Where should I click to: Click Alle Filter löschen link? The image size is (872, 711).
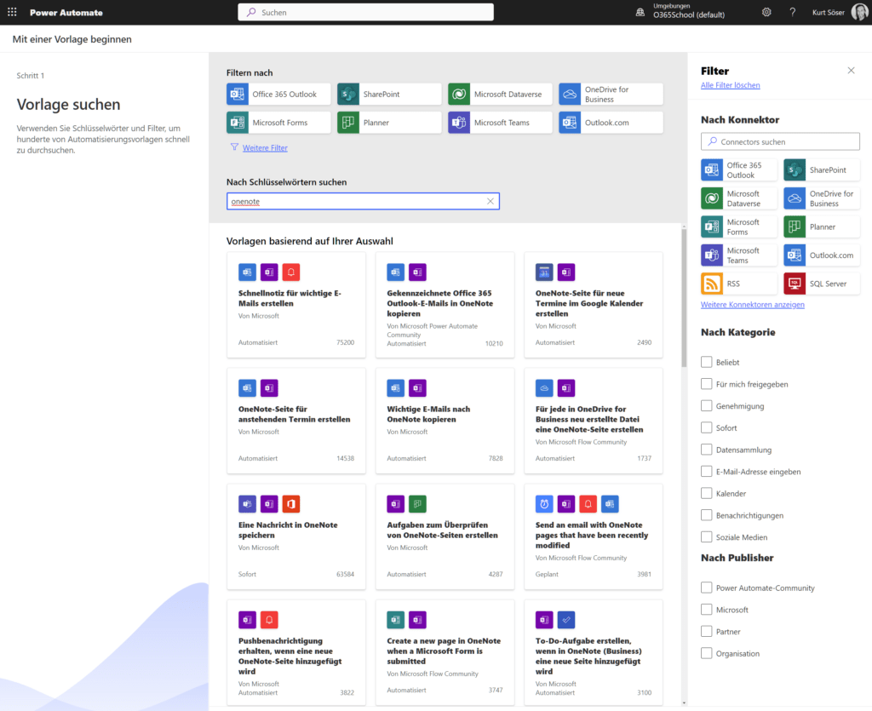click(730, 85)
